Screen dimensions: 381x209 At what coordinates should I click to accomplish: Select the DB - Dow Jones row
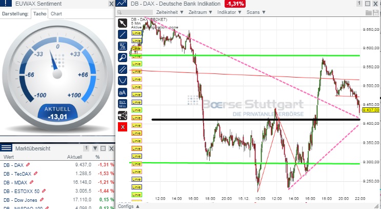pyautogui.click(x=57, y=200)
